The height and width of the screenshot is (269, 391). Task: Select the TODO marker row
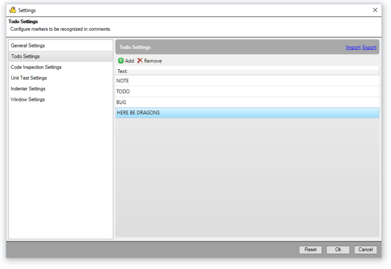248,91
